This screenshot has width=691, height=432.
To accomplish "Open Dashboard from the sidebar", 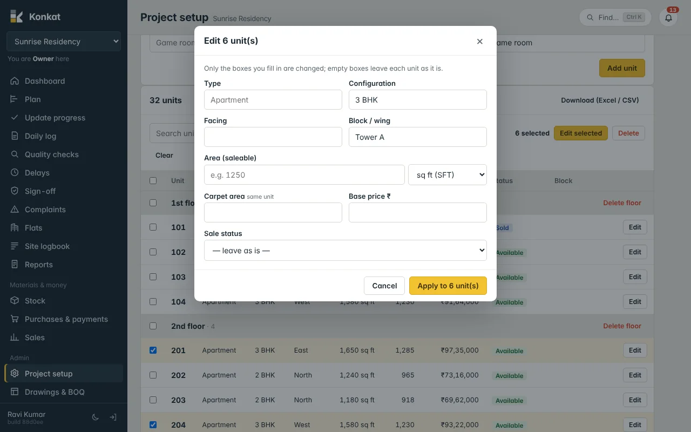I will pos(64,81).
